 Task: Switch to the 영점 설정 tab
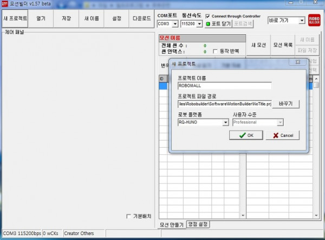pyautogui.click(x=198, y=224)
